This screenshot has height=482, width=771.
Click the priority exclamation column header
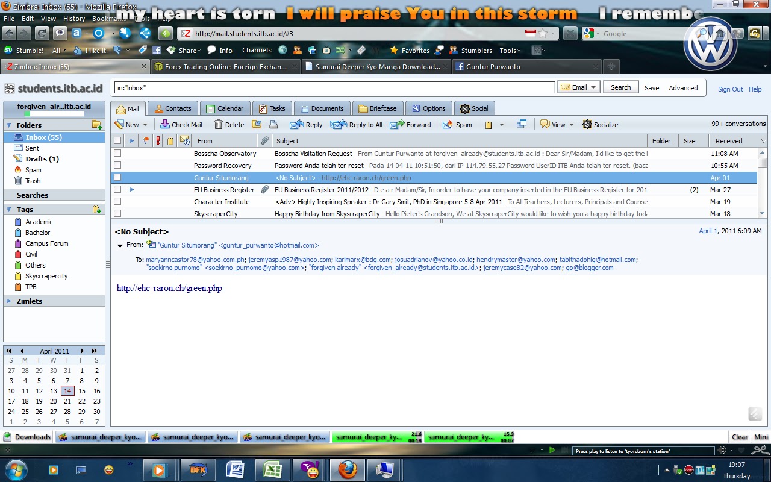[x=158, y=140]
